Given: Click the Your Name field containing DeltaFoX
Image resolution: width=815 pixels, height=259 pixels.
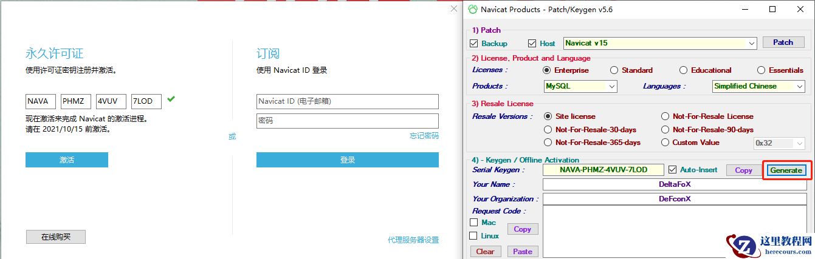Looking at the screenshot, I should (x=675, y=184).
